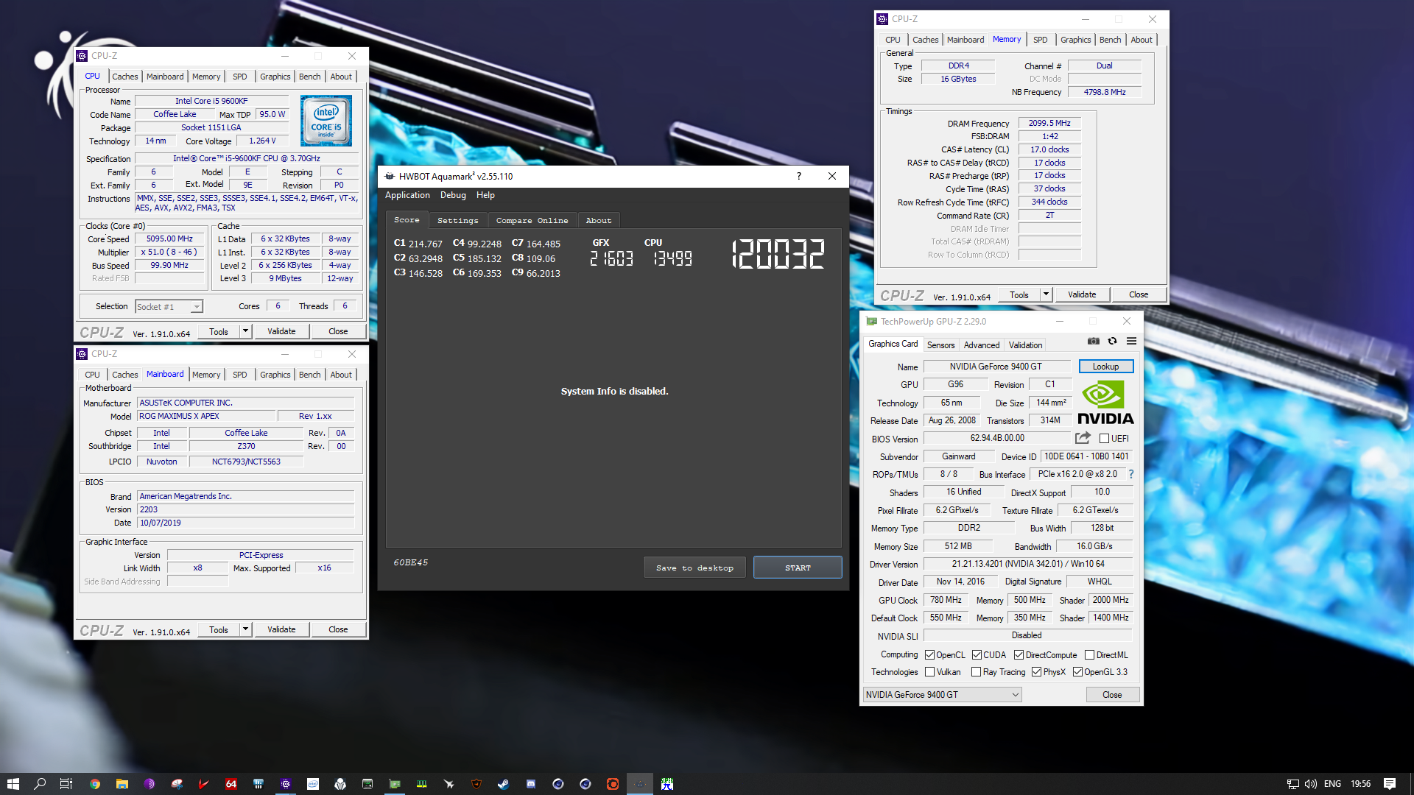Open the NVIDIA GeForce 9400 GT card dropdown
1414x795 pixels.
pyautogui.click(x=942, y=695)
